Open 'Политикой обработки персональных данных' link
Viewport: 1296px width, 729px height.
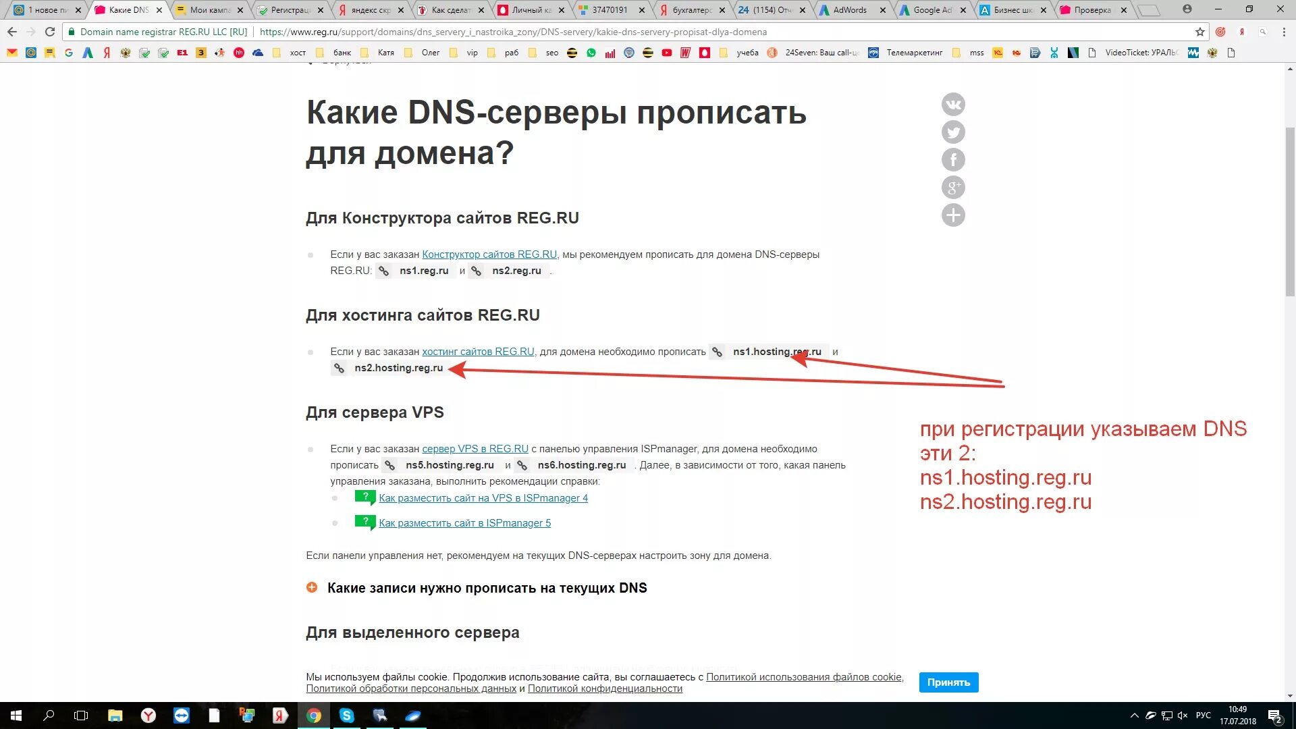pyautogui.click(x=411, y=688)
